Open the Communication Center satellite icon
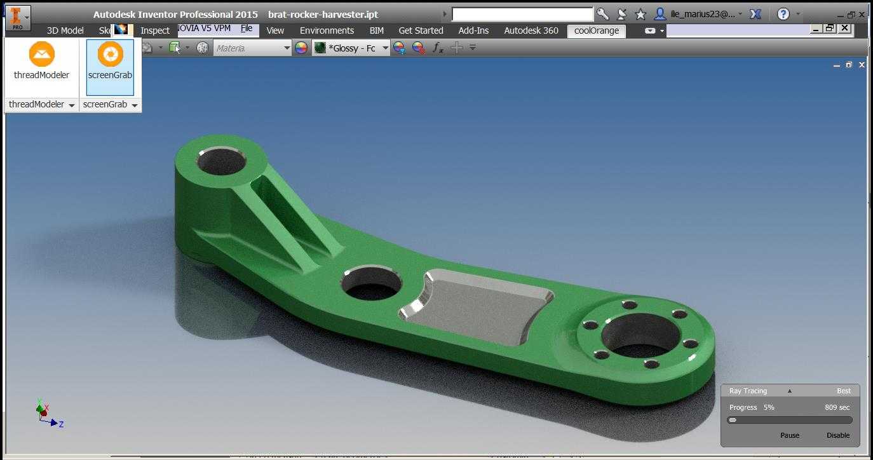Viewport: 873px width, 460px height. (622, 14)
